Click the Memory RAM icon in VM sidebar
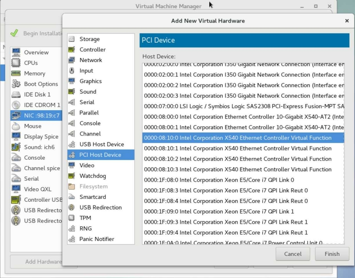This screenshot has width=355, height=278. pyautogui.click(x=16, y=73)
